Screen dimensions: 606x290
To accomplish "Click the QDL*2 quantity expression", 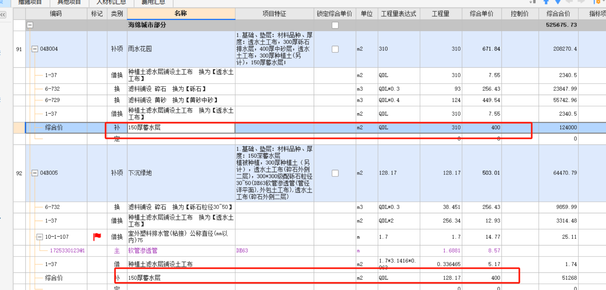I will coord(386,221).
